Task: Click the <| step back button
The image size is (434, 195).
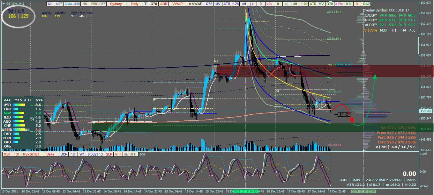Action: pyautogui.click(x=287, y=4)
